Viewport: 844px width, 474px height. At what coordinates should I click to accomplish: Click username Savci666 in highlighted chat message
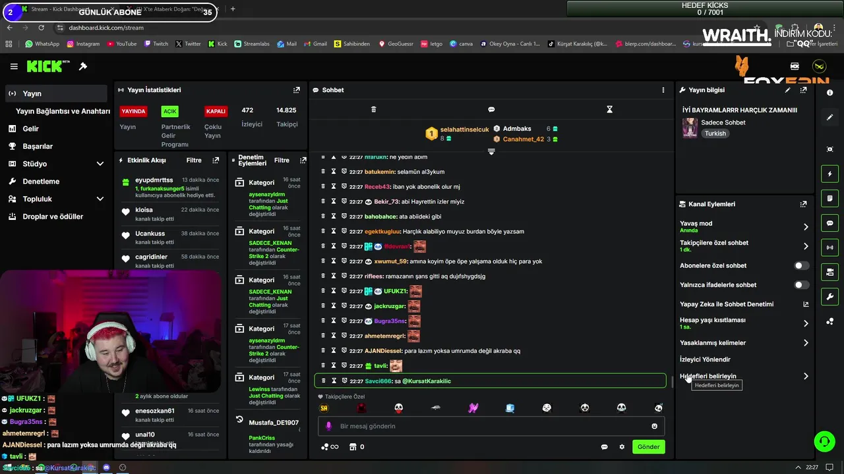coord(378,381)
